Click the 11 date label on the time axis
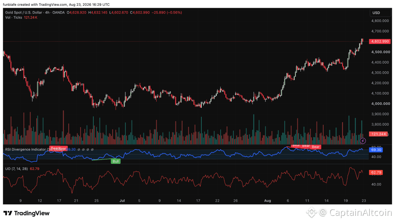Screen dimensions: 395x222 (307, 200)
